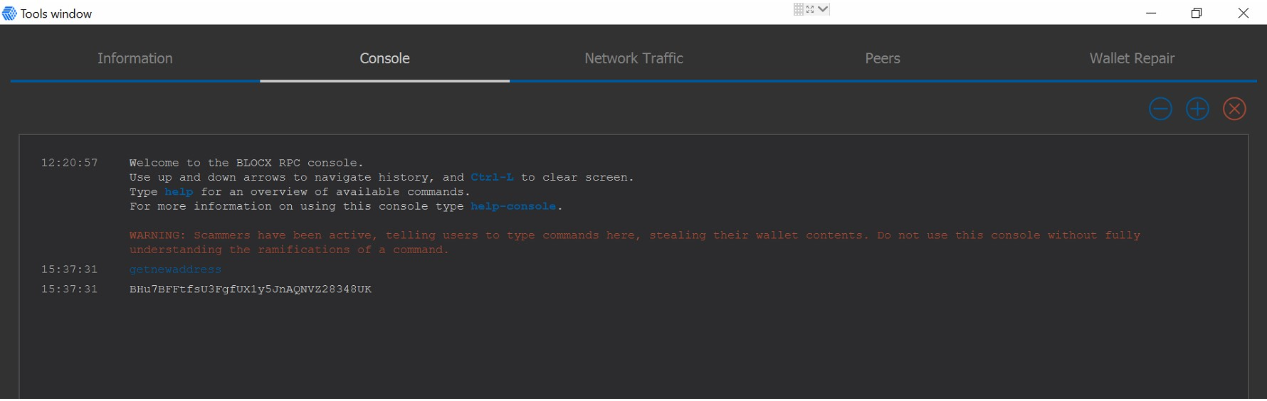Open the Wallet Repair tab
The width and height of the screenshot is (1267, 401).
(1132, 58)
